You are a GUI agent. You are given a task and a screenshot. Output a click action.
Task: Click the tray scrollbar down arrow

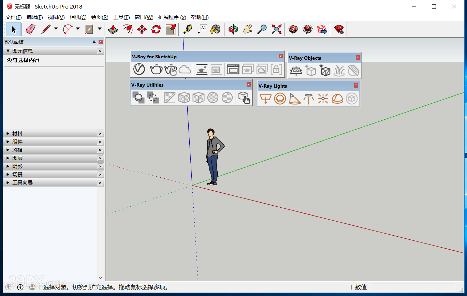coord(100,278)
